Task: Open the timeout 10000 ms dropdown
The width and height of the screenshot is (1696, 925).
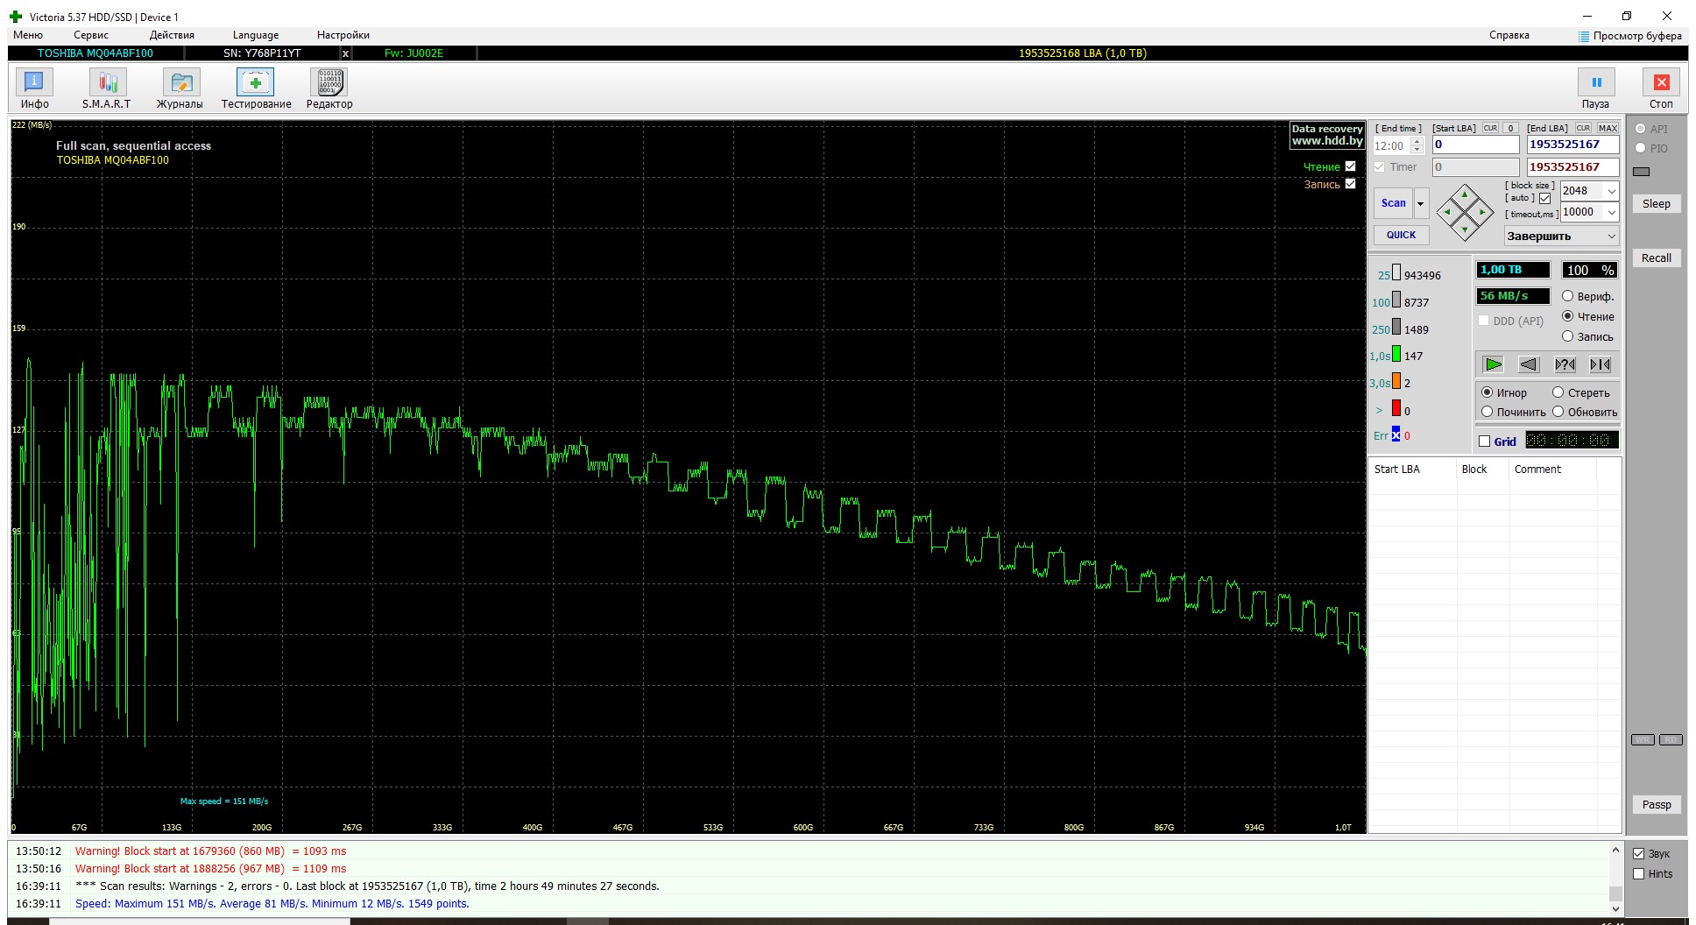Action: pyautogui.click(x=1611, y=212)
